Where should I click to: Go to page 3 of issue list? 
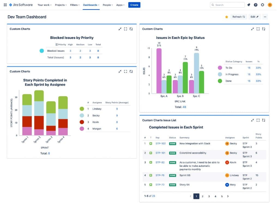click(x=209, y=196)
